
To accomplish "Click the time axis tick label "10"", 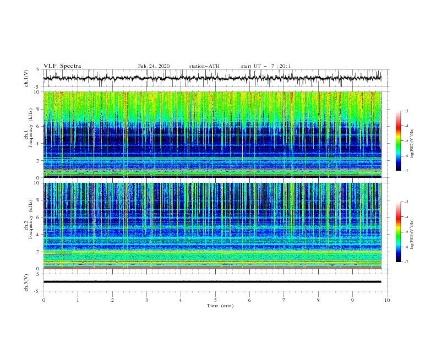I will (x=387, y=300).
